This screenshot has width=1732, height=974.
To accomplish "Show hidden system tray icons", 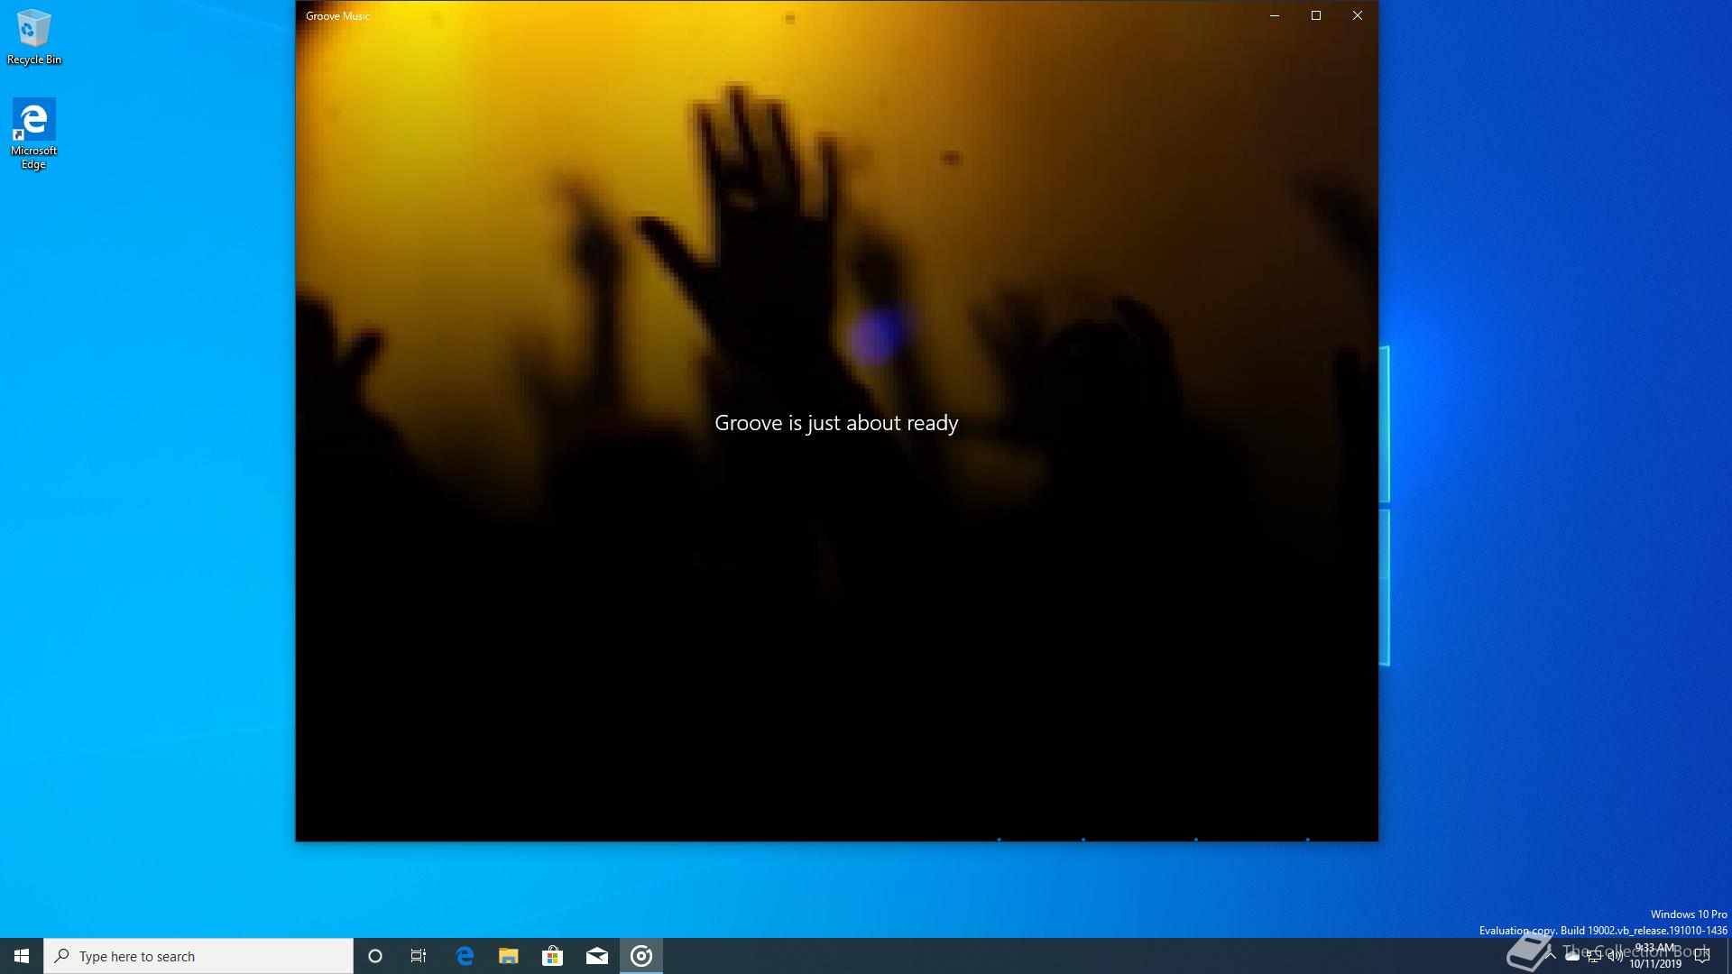I will click(1551, 956).
